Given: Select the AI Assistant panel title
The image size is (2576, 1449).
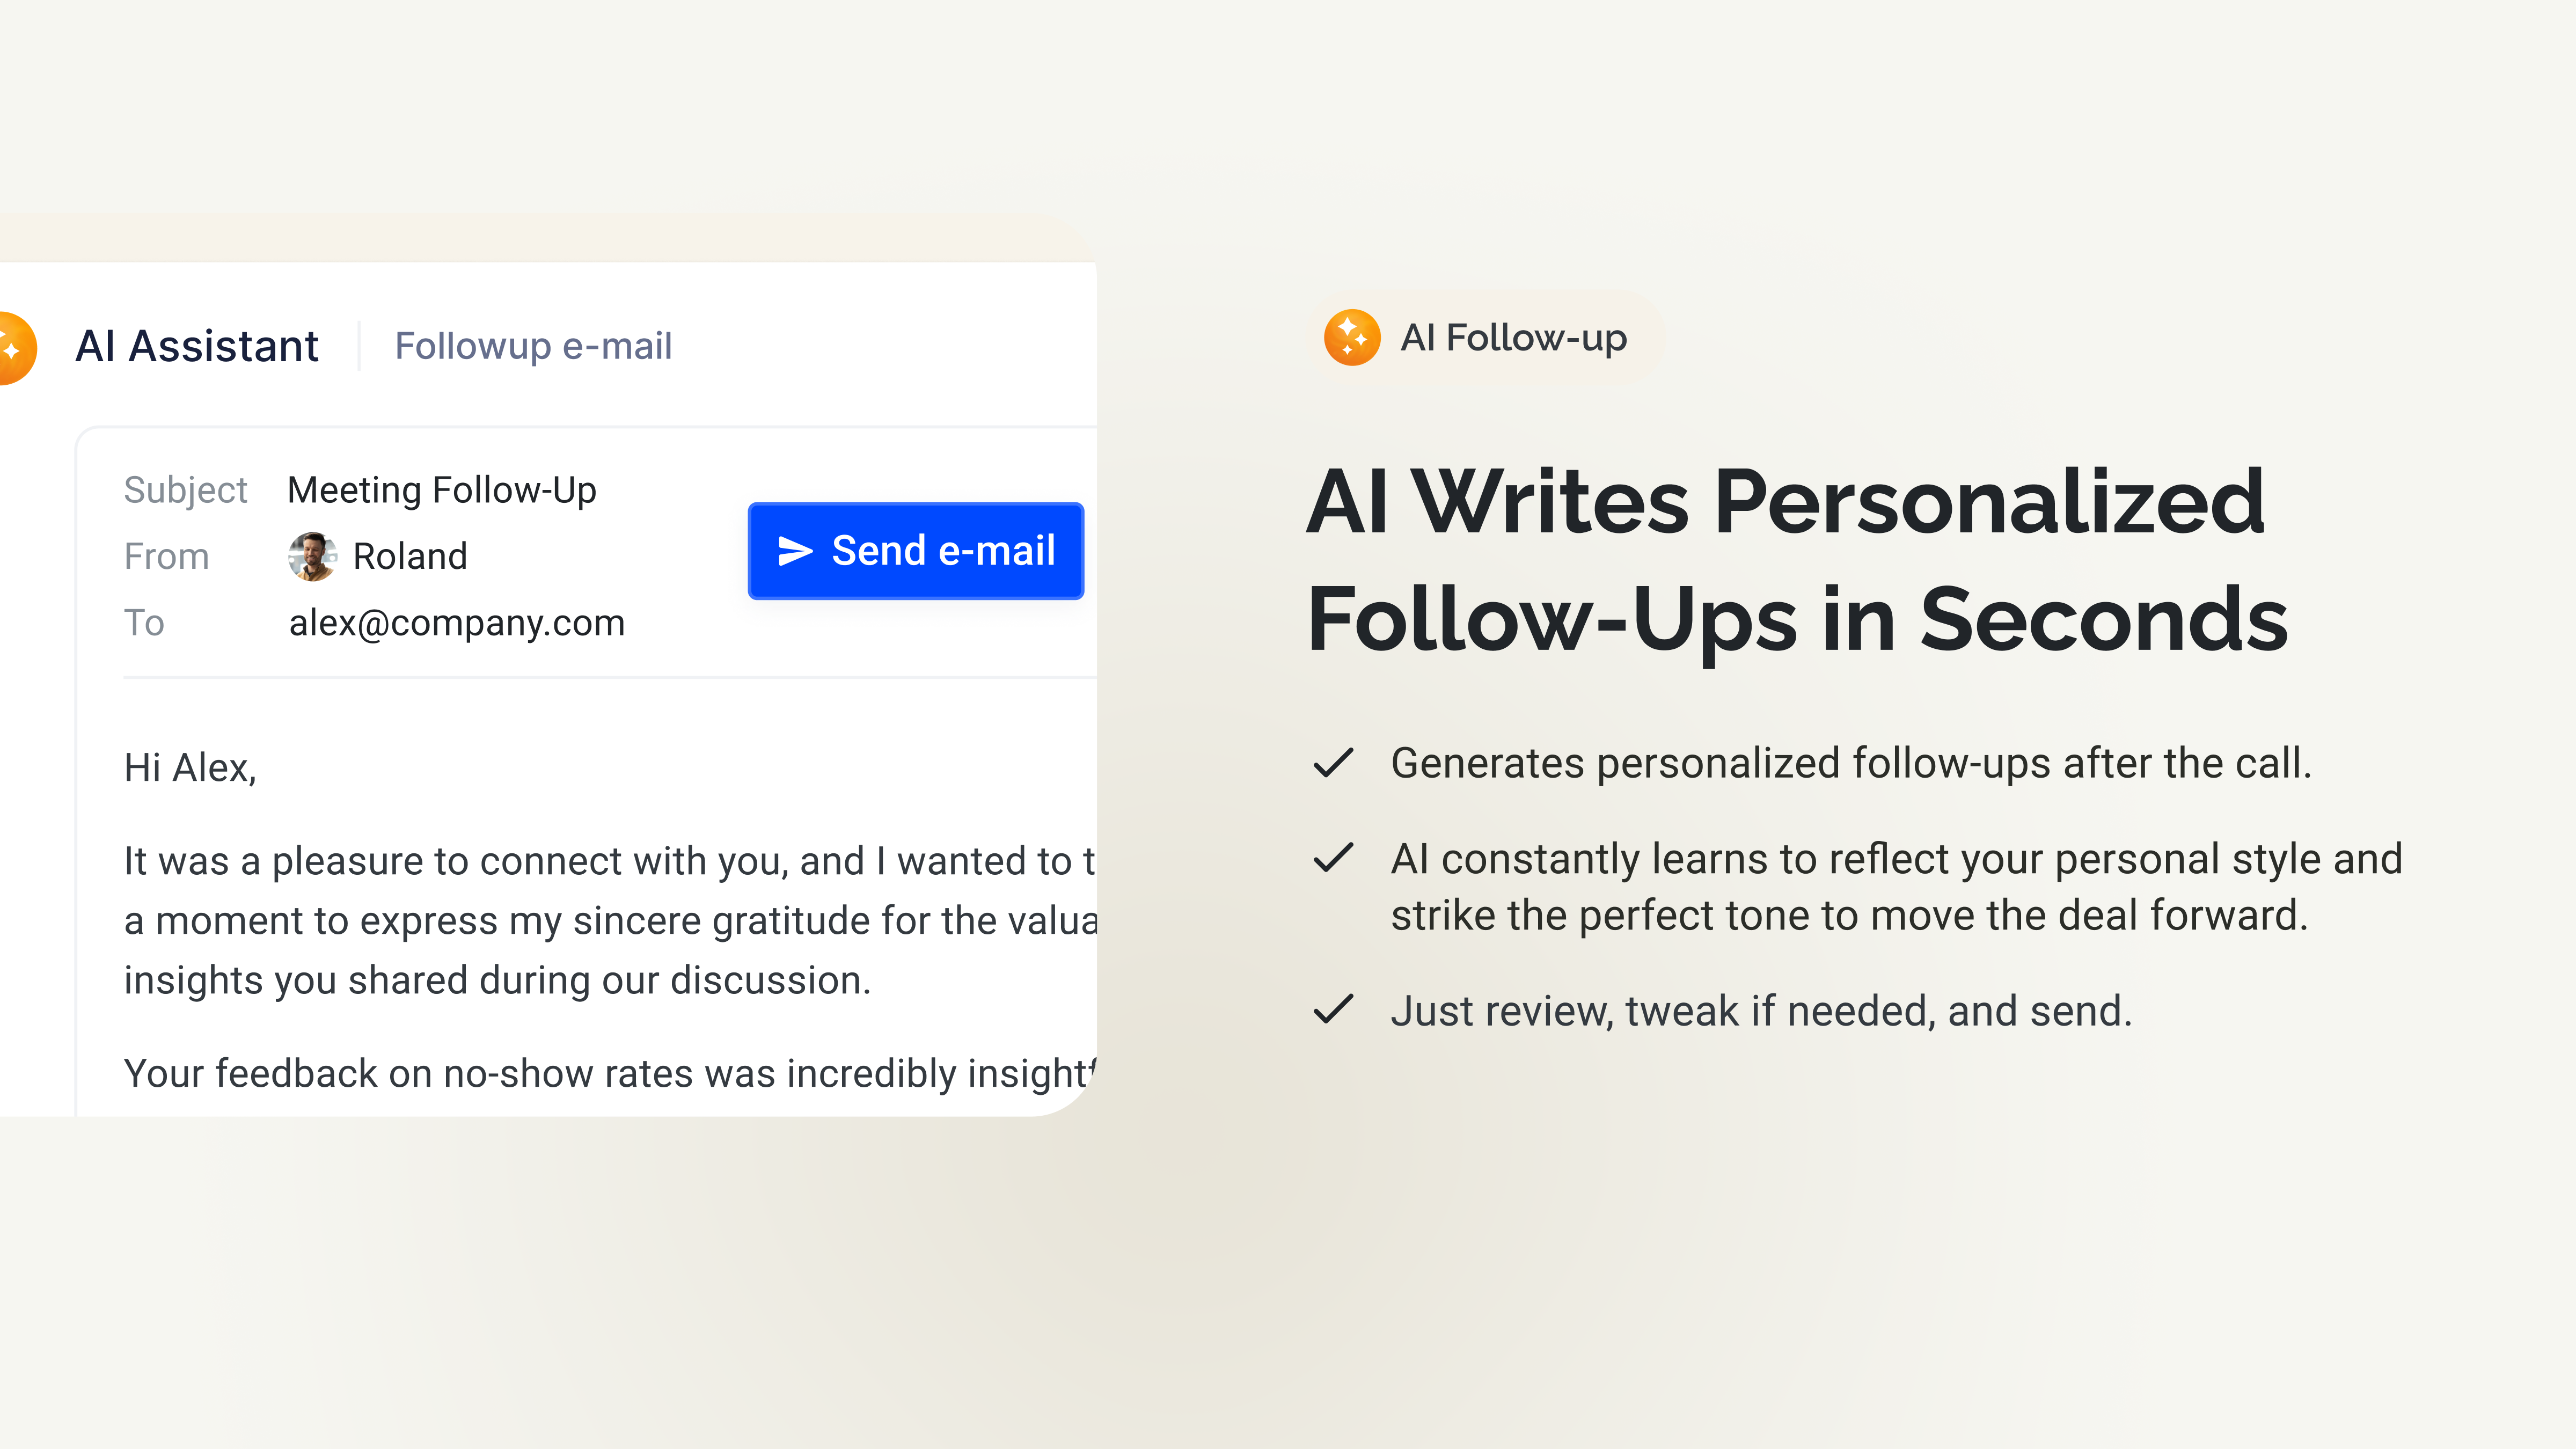Looking at the screenshot, I should [x=197, y=346].
